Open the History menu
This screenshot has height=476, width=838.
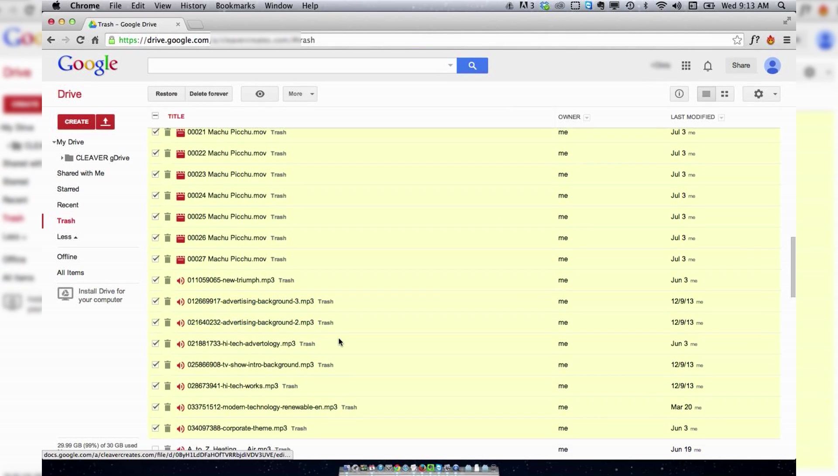193,6
